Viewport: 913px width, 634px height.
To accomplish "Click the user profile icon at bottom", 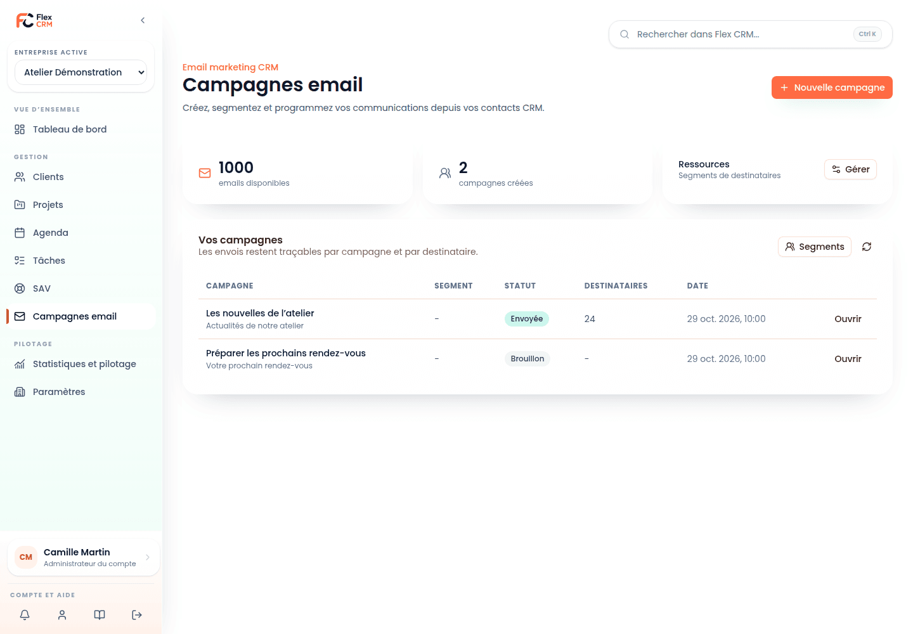I will click(x=62, y=615).
